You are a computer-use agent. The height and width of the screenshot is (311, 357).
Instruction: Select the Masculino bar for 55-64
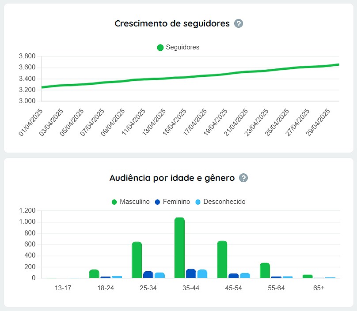point(265,270)
